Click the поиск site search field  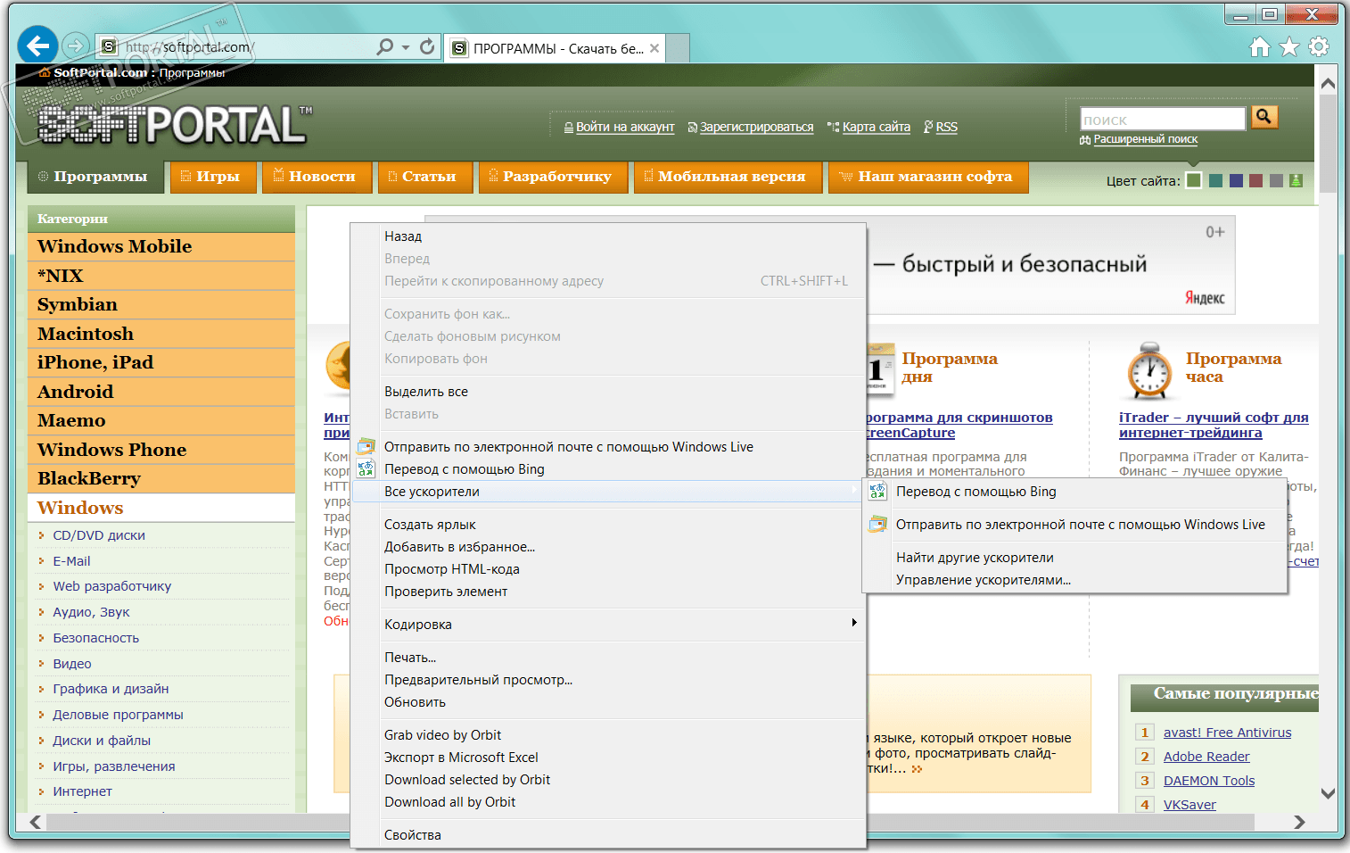tap(1163, 120)
